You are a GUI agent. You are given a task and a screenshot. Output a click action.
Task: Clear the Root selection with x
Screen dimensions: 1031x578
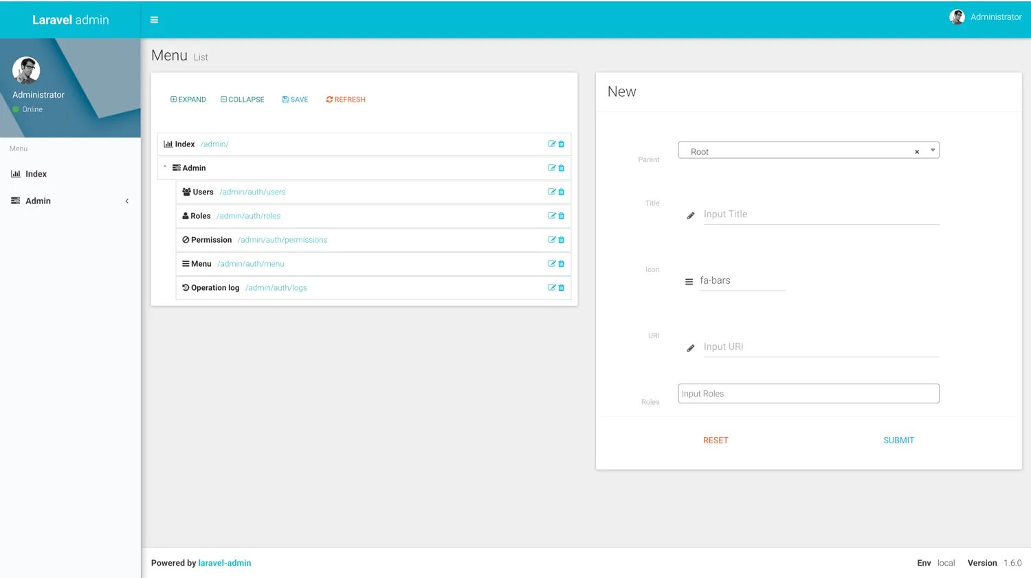[917, 152]
